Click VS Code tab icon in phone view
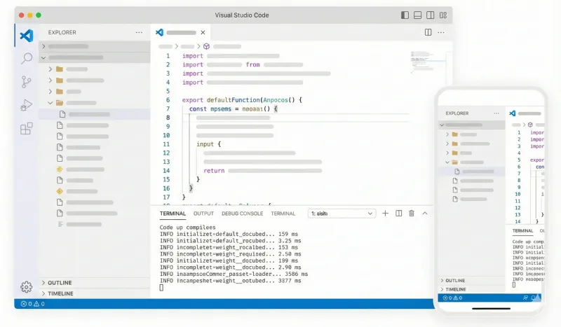 (x=513, y=113)
